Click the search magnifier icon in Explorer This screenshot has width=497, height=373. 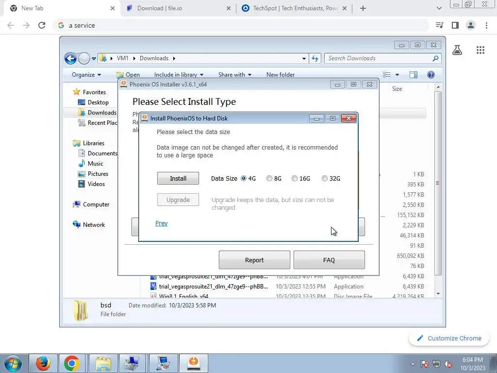click(435, 58)
